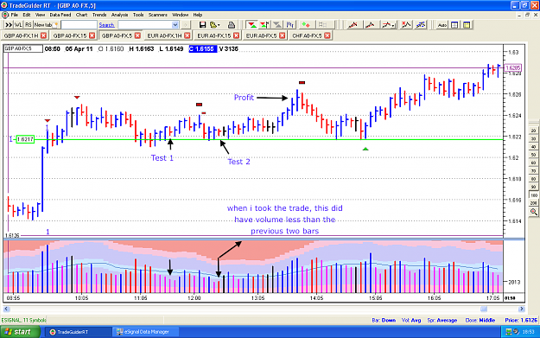Open the File menu
The height and width of the screenshot is (338, 540).
coord(14,15)
